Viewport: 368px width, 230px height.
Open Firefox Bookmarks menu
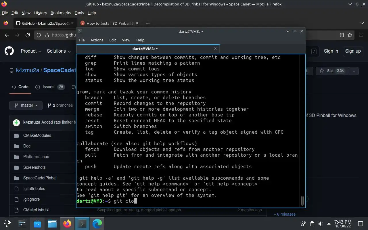[61, 13]
